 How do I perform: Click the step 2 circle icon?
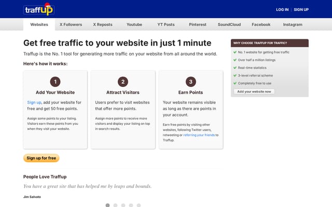click(123, 82)
